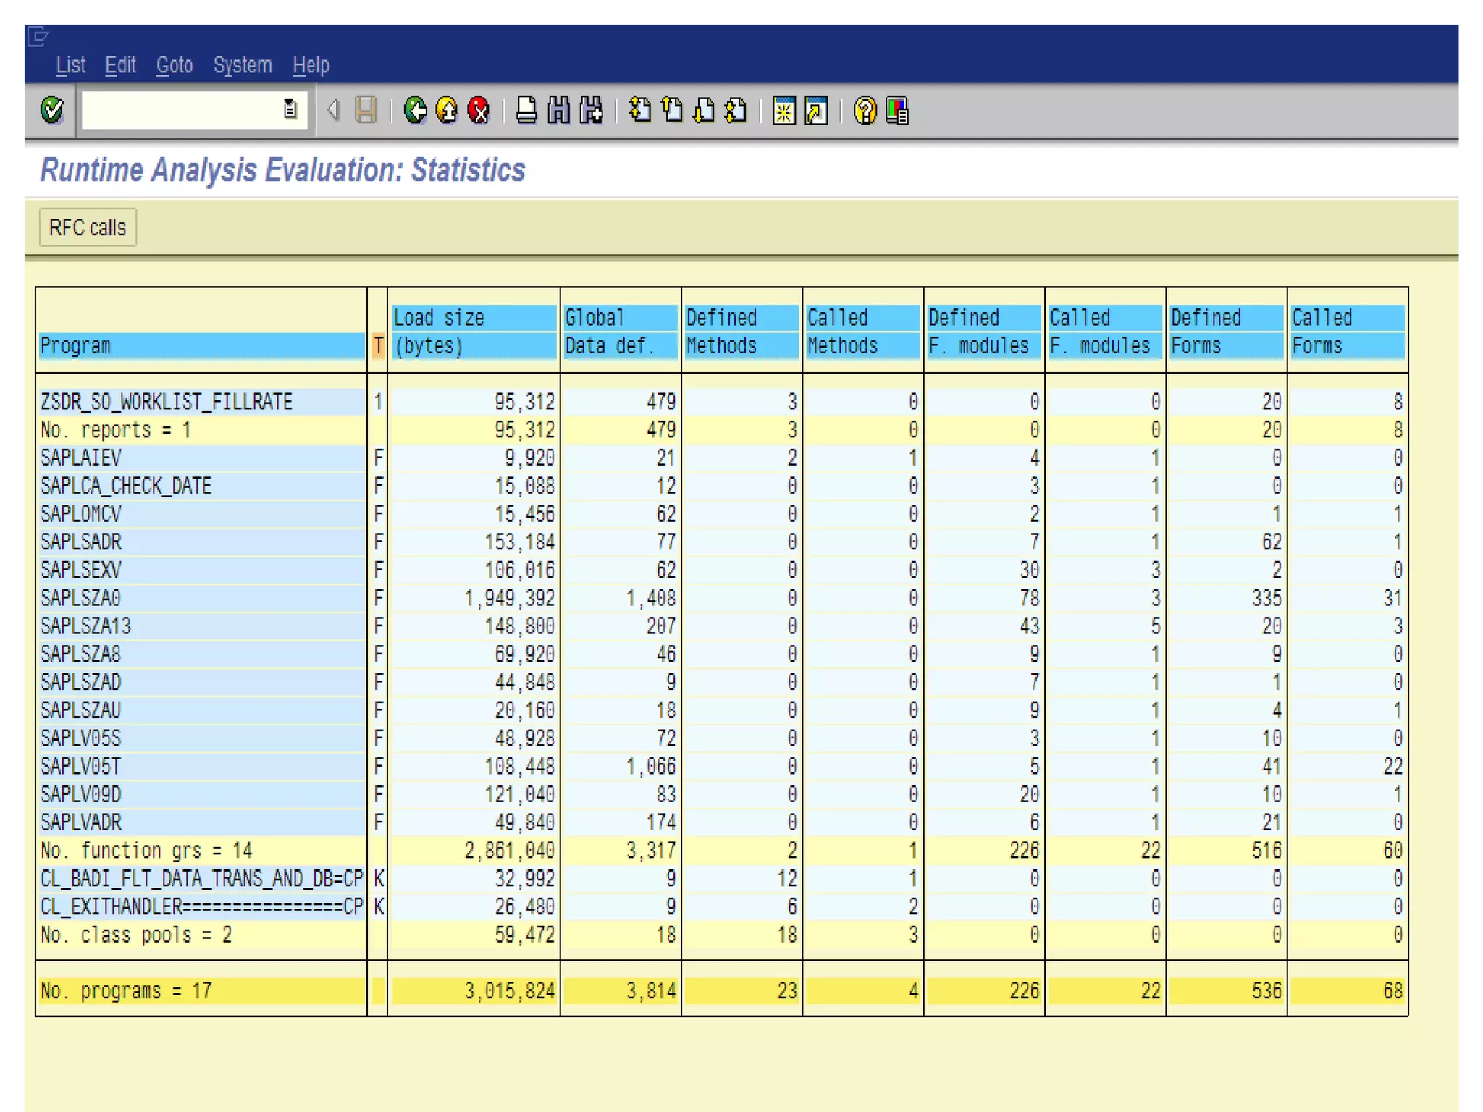Open the Edit menu
The width and height of the screenshot is (1483, 1112).
click(120, 65)
